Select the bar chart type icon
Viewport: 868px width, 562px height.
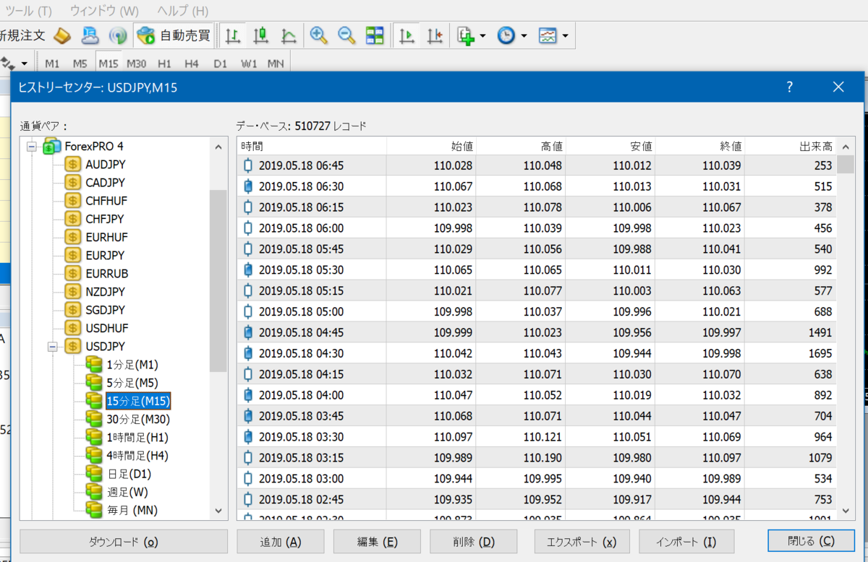click(x=233, y=35)
